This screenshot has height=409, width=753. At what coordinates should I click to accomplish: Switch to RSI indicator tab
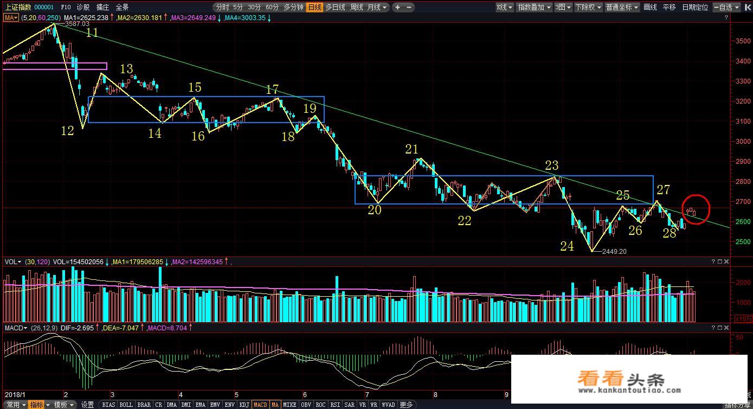[335, 405]
